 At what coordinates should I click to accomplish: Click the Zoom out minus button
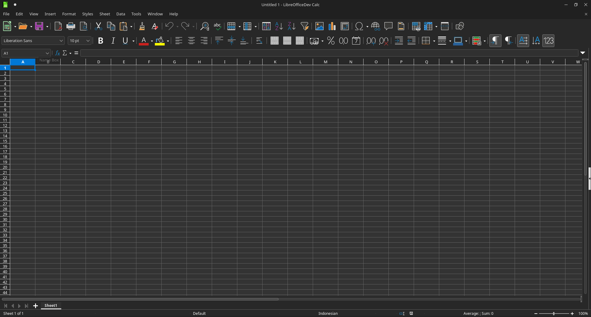pyautogui.click(x=536, y=313)
